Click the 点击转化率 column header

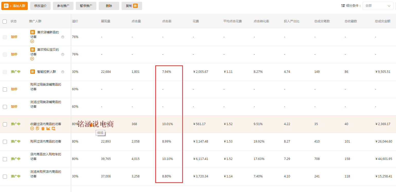coord(261,21)
